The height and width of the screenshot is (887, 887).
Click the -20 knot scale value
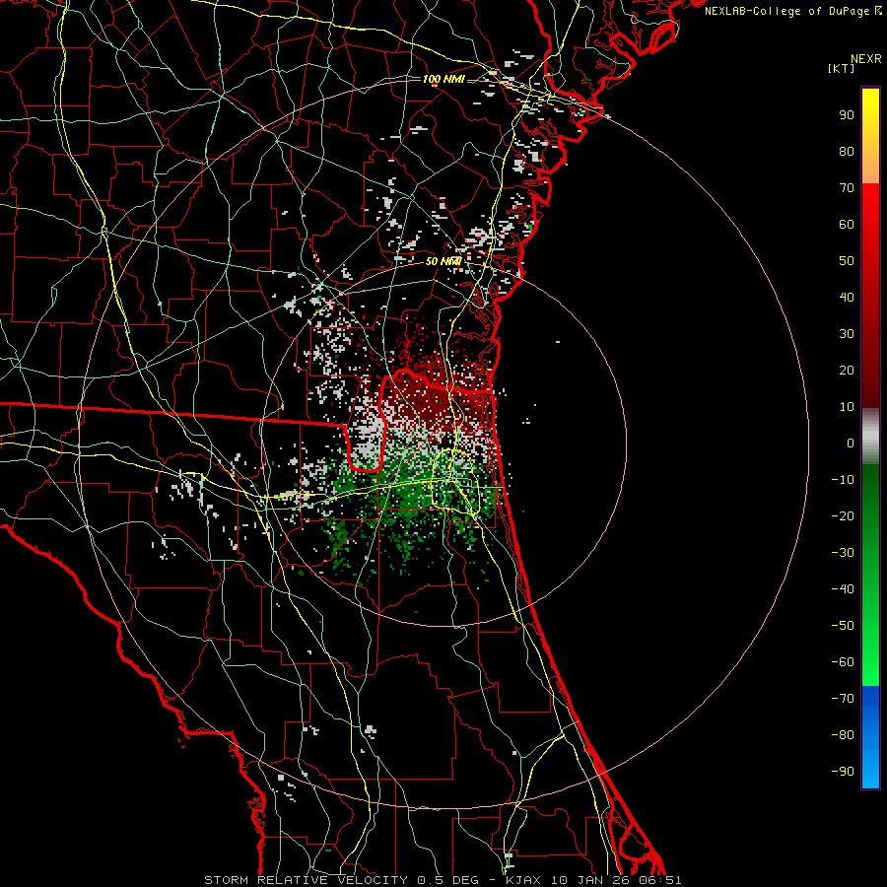[843, 516]
